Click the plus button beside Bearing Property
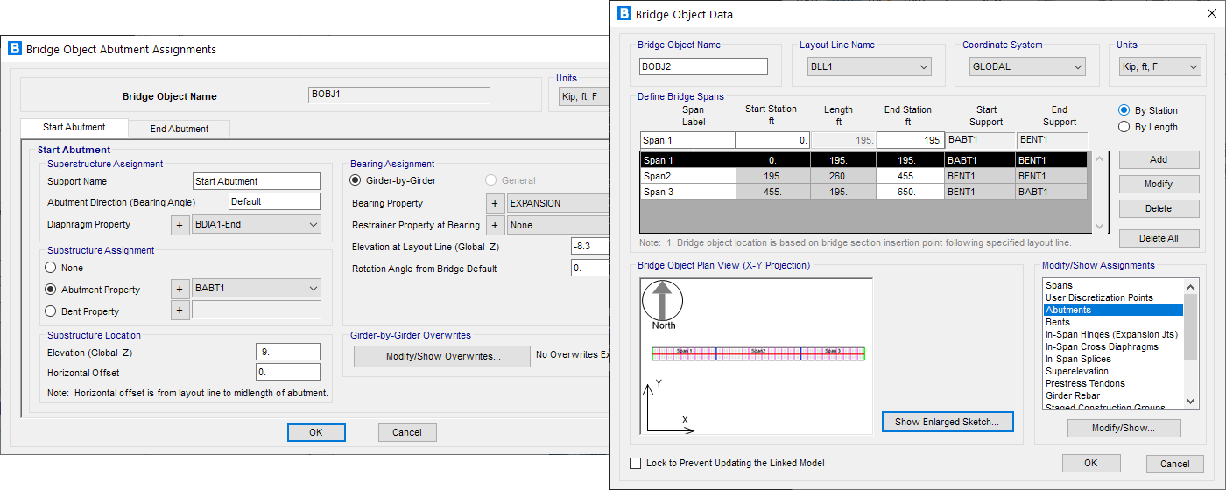1226x490 pixels. (x=497, y=203)
